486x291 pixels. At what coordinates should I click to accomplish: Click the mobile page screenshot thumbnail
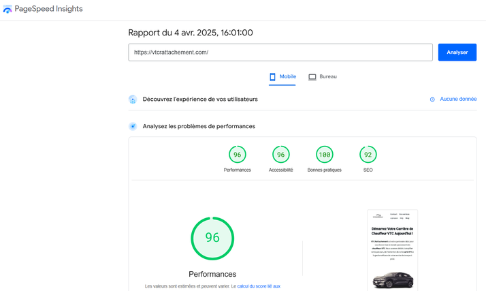point(392,249)
